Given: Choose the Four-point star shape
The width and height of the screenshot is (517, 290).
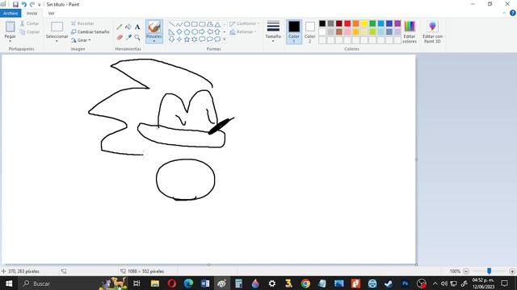Looking at the screenshot, I should pyautogui.click(x=179, y=39).
